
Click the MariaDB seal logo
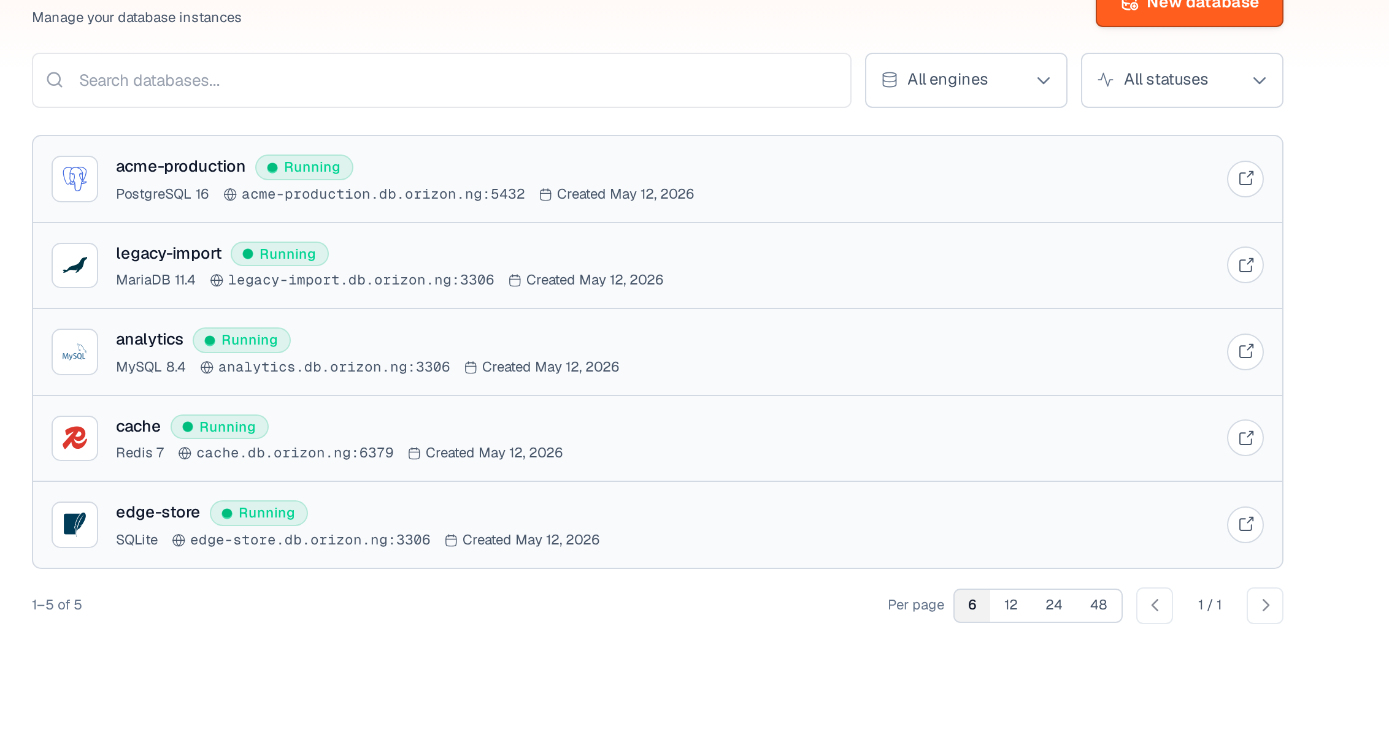click(75, 265)
